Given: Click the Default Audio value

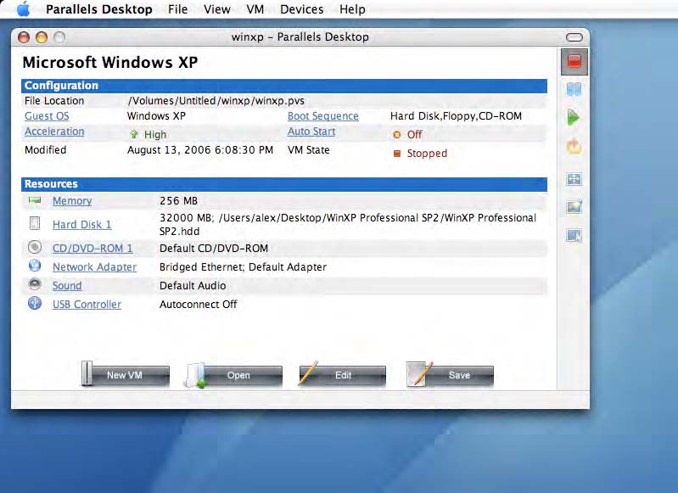Looking at the screenshot, I should (193, 285).
